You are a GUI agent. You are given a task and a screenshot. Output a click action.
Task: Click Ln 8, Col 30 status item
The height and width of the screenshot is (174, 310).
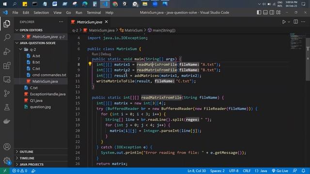point(197,171)
